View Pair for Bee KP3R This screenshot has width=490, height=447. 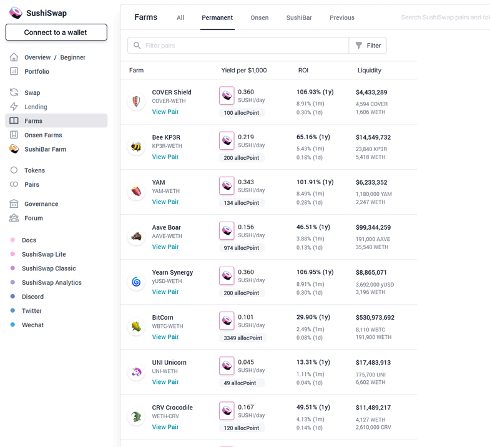click(x=165, y=157)
